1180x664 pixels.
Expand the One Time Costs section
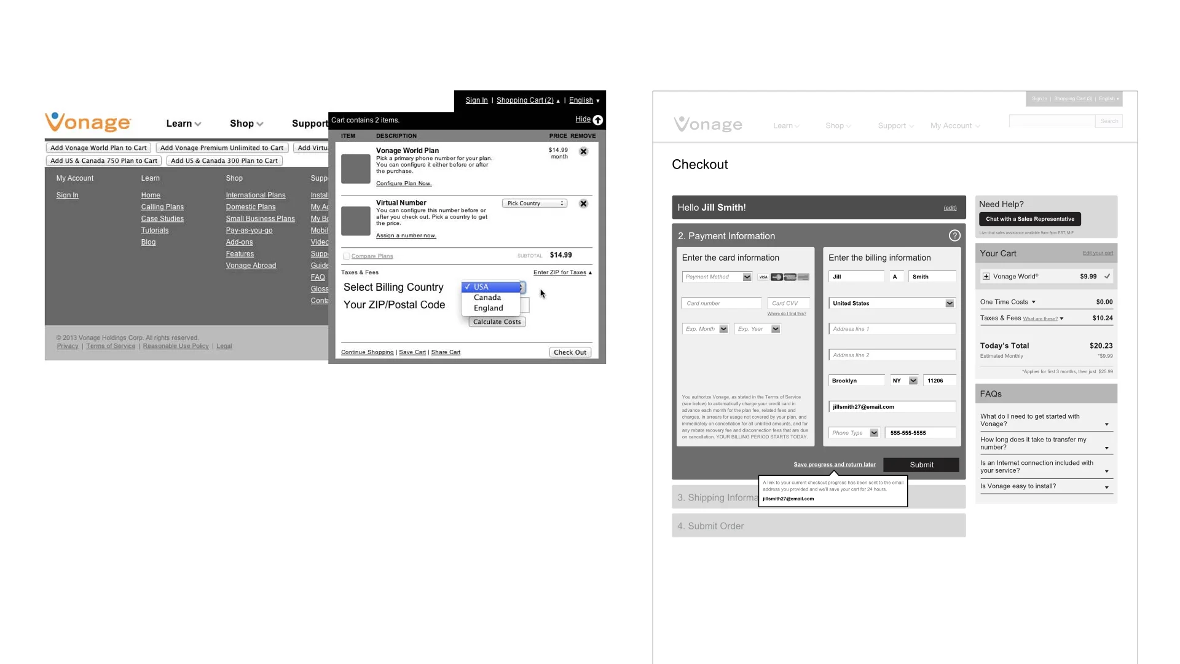click(x=1033, y=302)
